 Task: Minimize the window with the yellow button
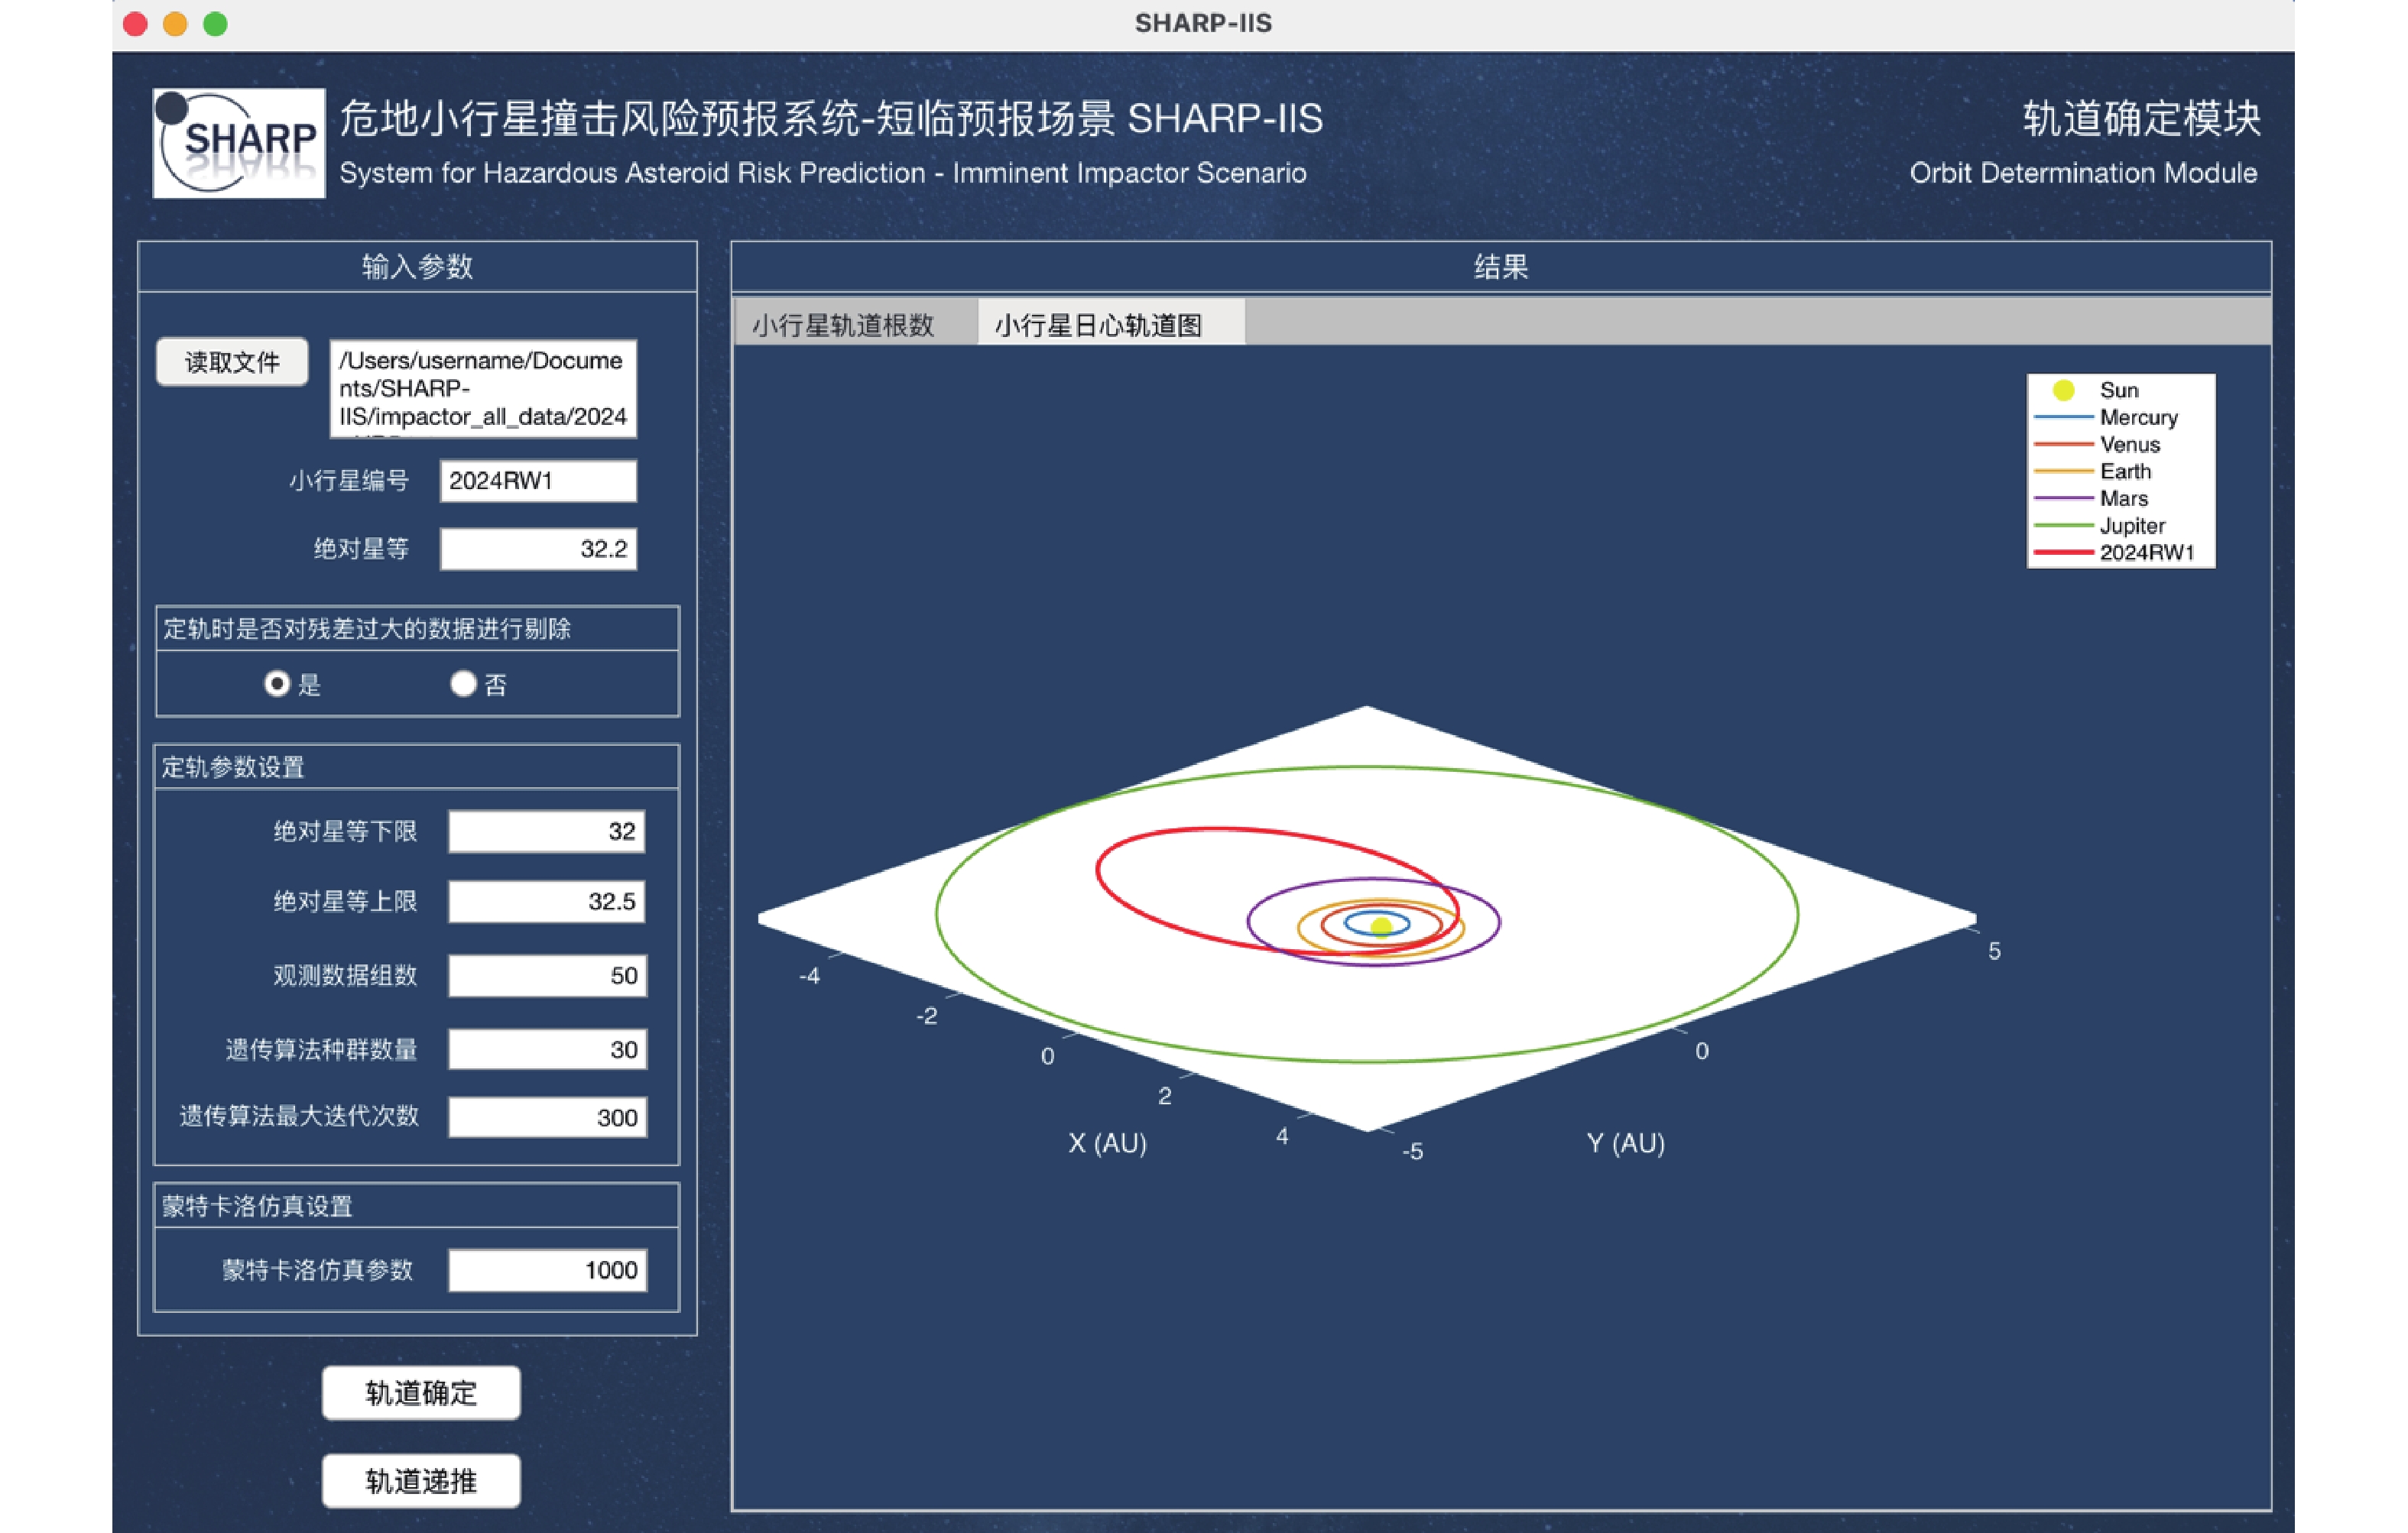click(x=175, y=24)
